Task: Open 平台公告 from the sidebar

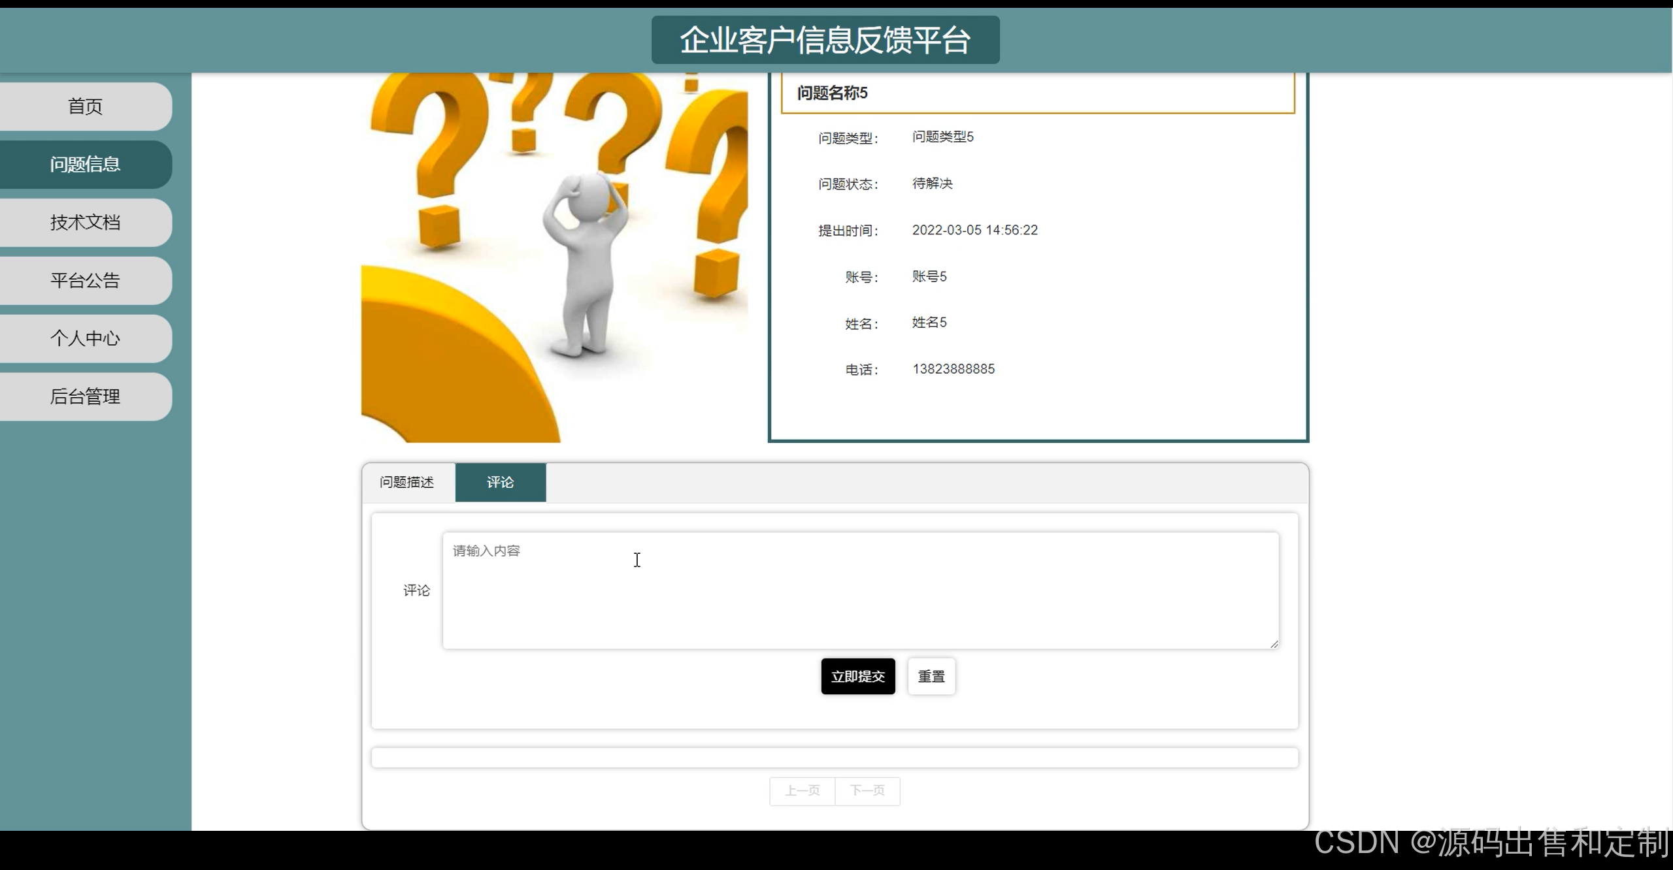Action: (85, 280)
